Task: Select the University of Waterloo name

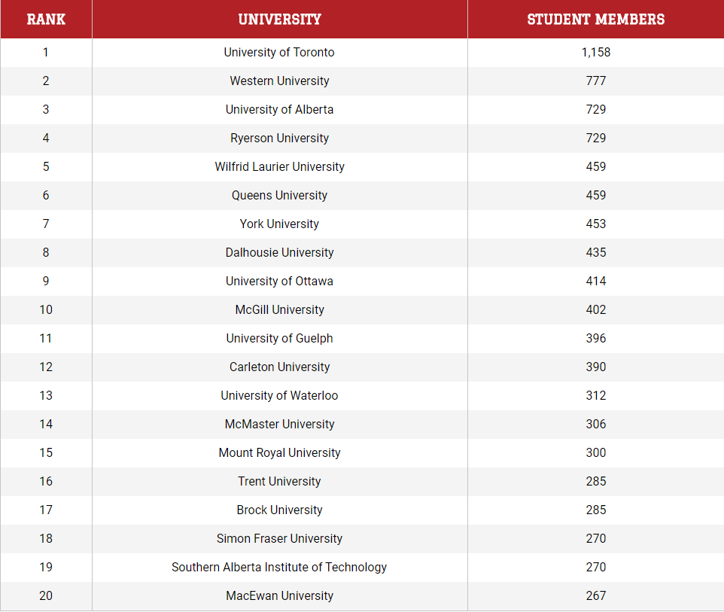Action: pos(280,396)
